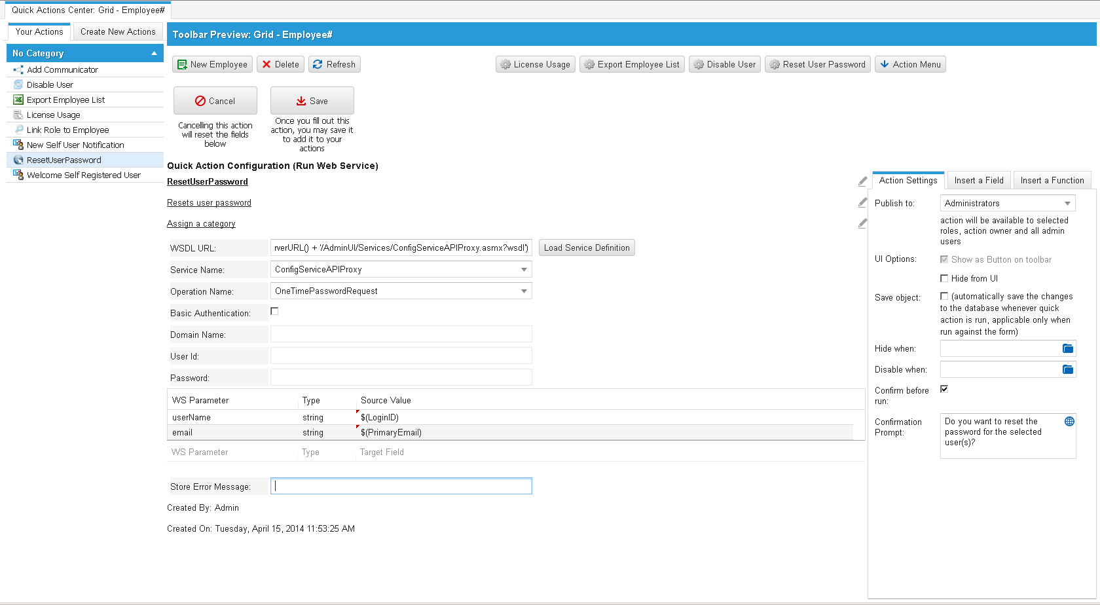Viewport: 1100px width, 605px height.
Task: Click the pencil edit icon beside ResetUserPassword title
Action: (x=862, y=181)
